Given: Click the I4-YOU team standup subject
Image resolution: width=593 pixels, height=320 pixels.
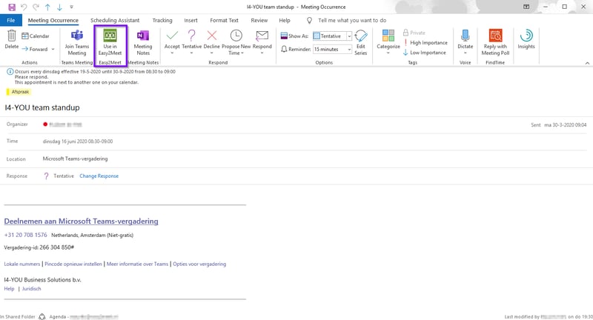Looking at the screenshot, I should [42, 107].
